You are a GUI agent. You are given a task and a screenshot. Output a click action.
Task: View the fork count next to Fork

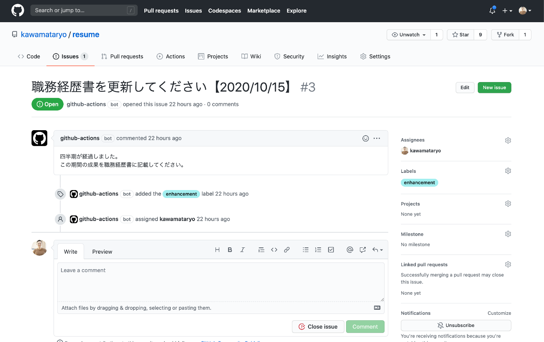[525, 35]
